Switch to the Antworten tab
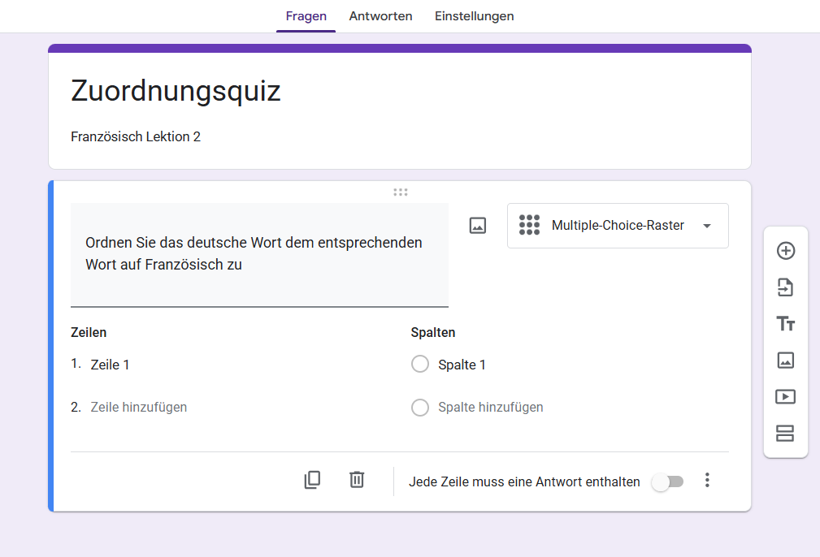The height and width of the screenshot is (557, 820). 380,15
